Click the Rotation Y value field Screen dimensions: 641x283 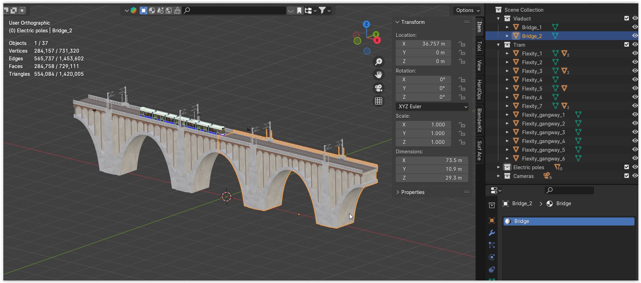(423, 88)
